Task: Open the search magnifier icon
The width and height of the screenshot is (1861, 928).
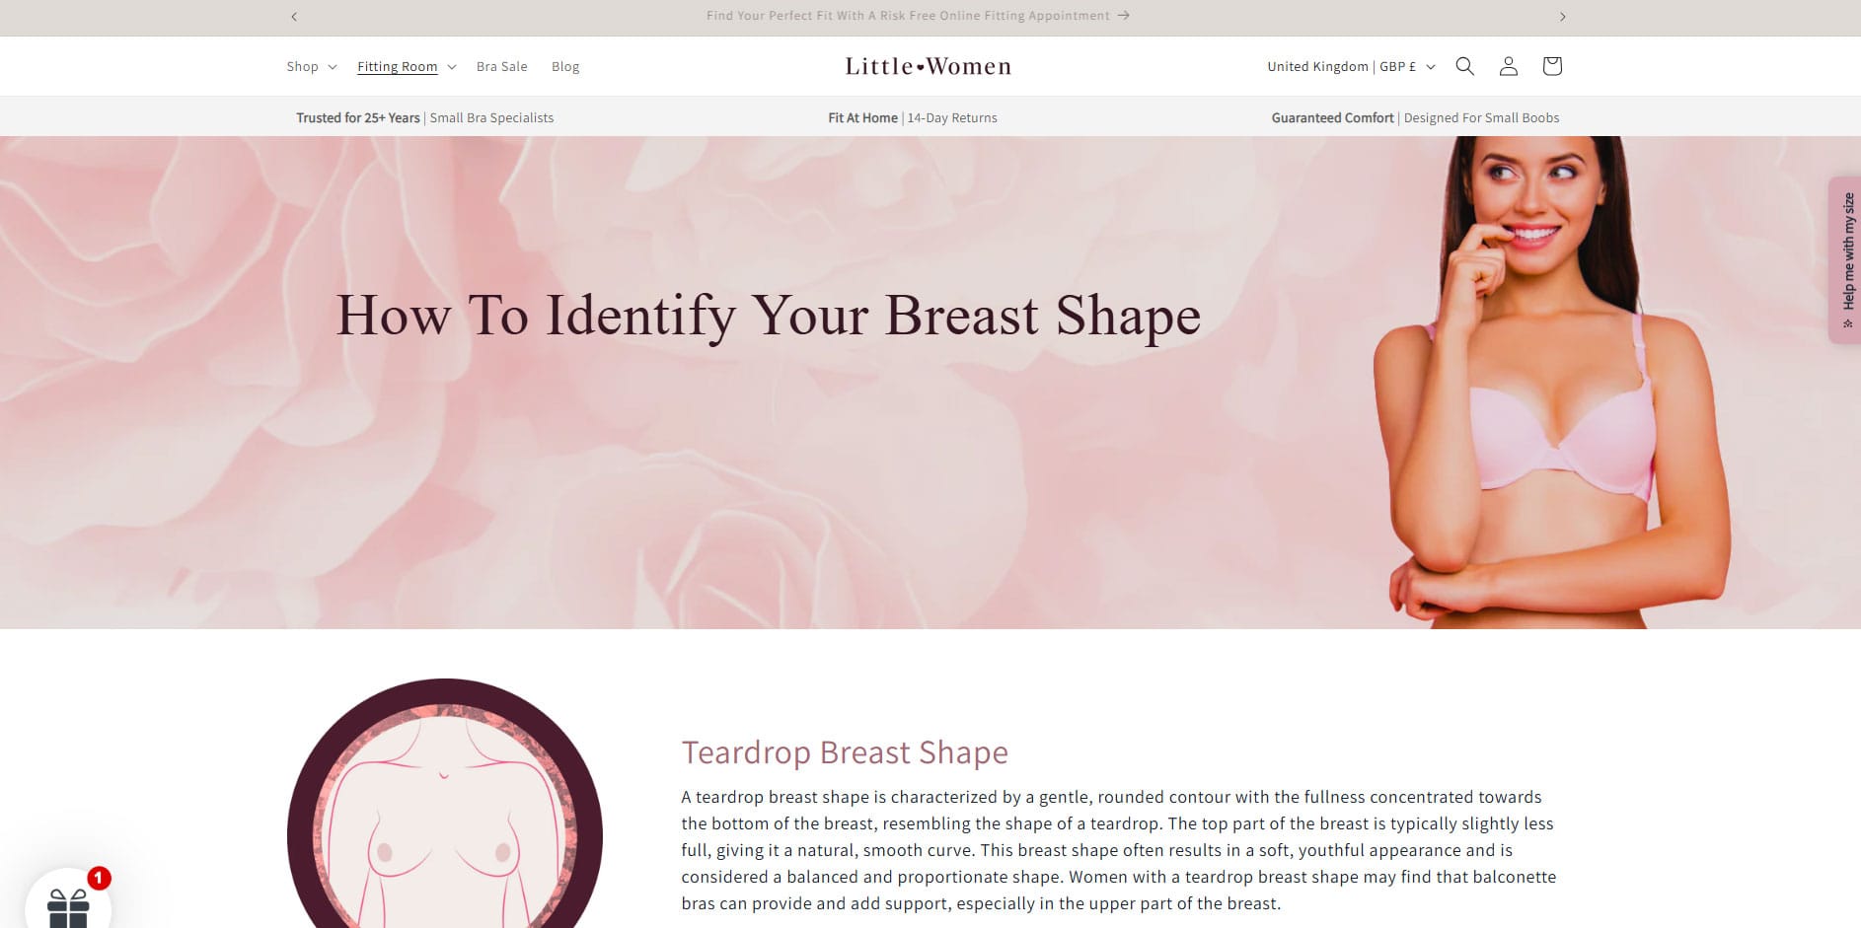Action: (x=1465, y=66)
